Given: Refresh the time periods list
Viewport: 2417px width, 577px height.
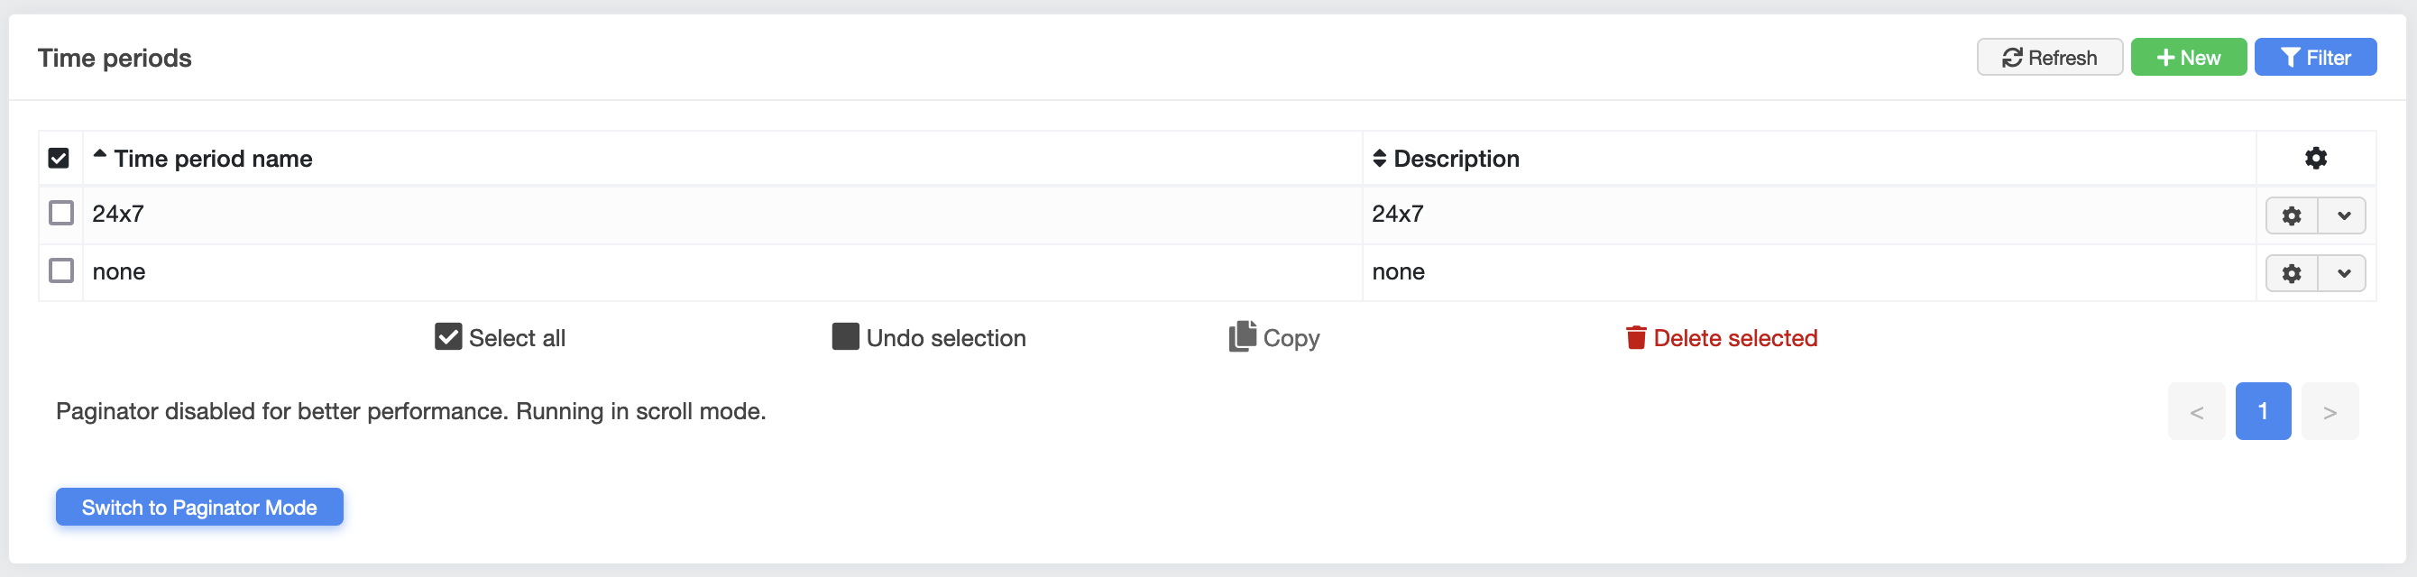Looking at the screenshot, I should pos(2049,57).
